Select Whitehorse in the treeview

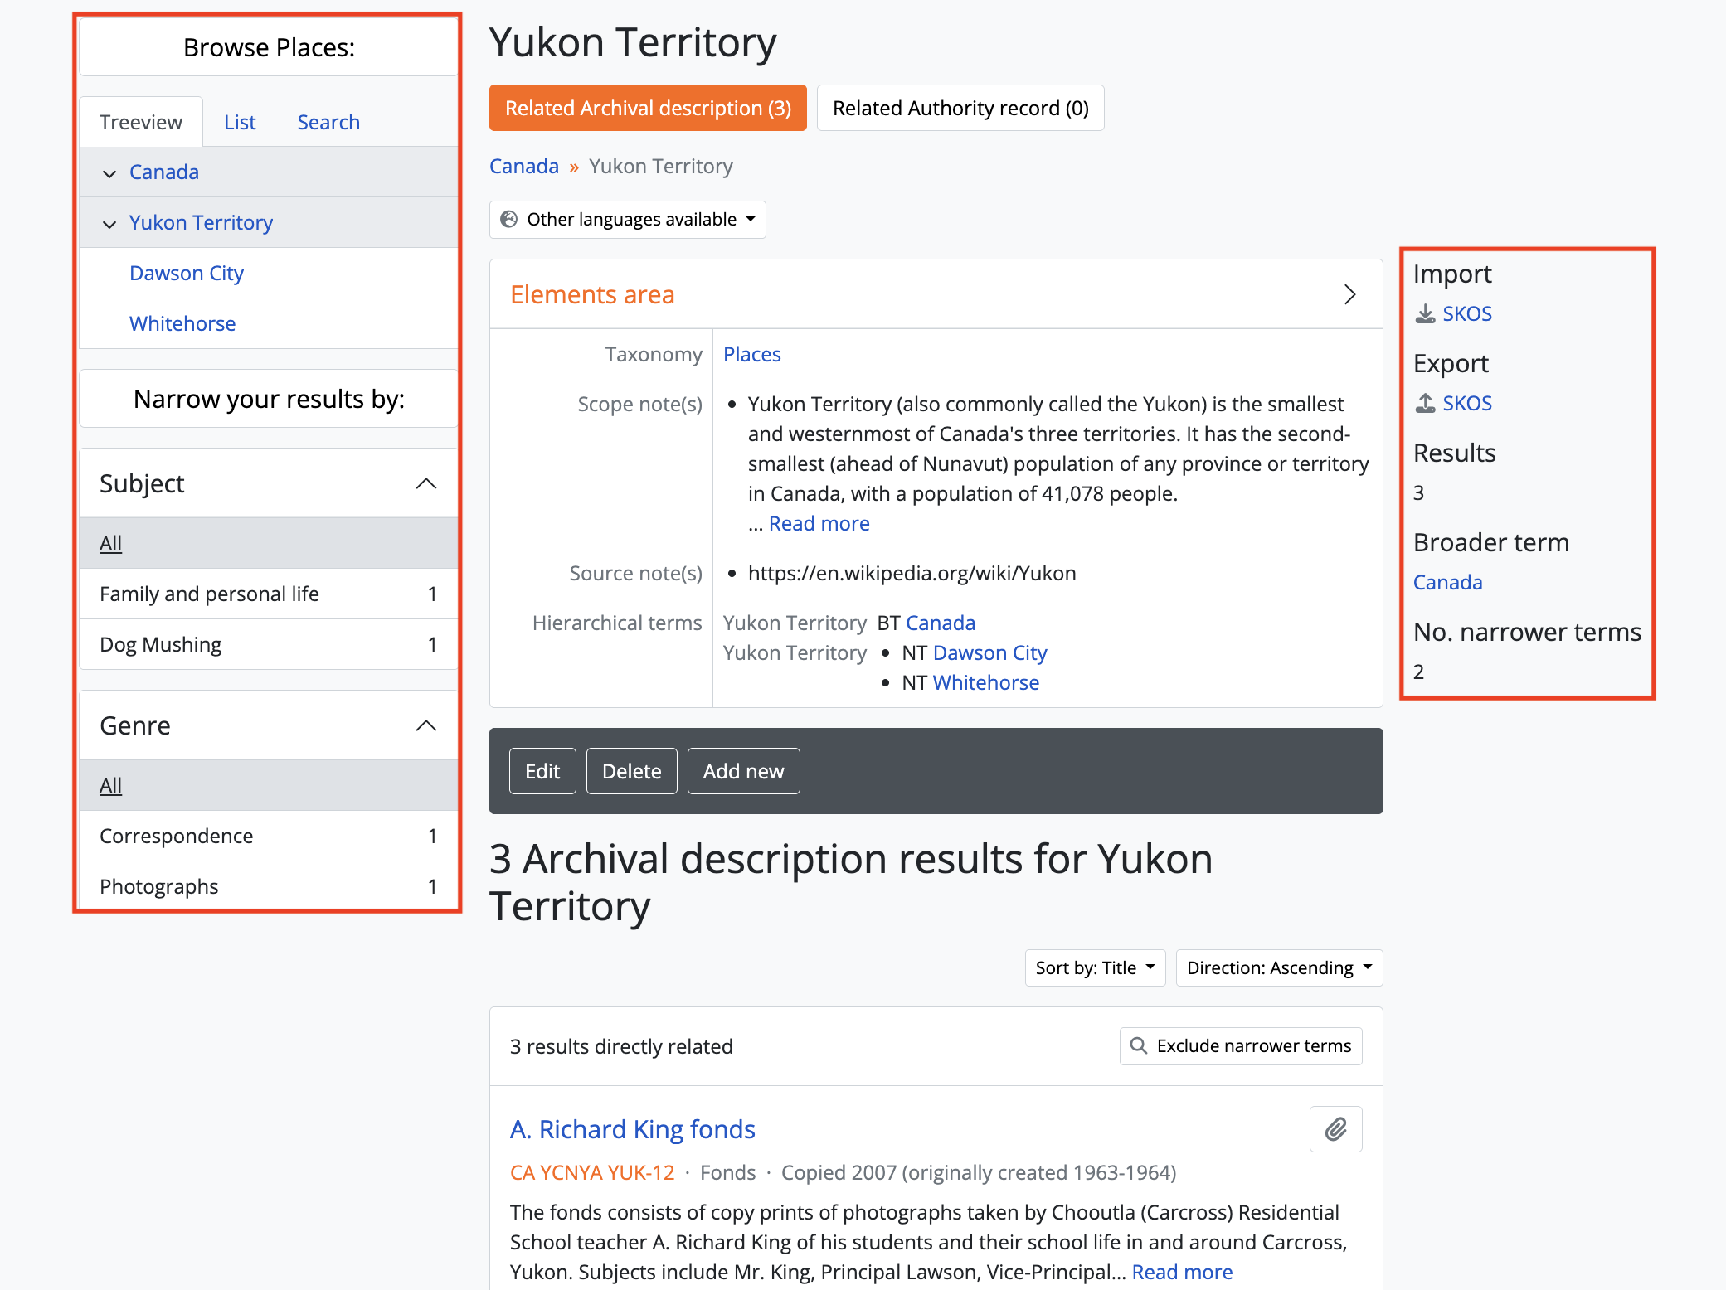pos(182,323)
